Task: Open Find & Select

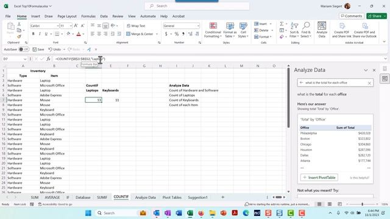Action: pyautogui.click(x=306, y=30)
